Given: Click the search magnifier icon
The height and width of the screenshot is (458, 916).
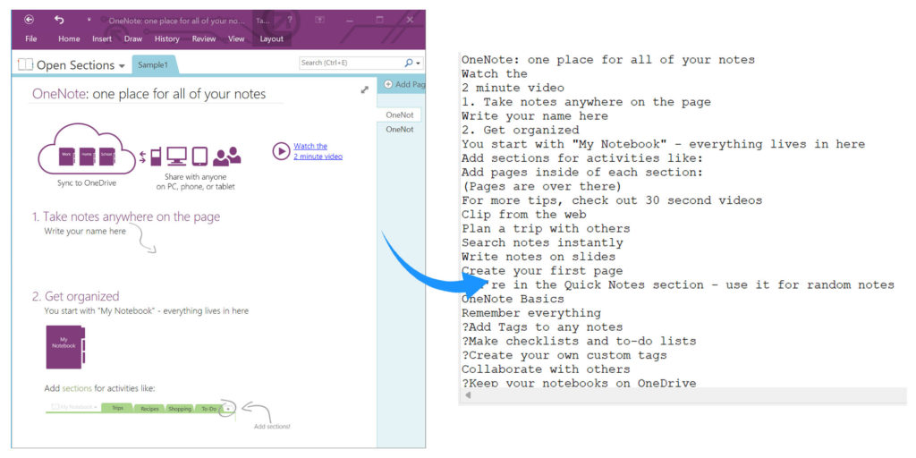Looking at the screenshot, I should pos(408,63).
